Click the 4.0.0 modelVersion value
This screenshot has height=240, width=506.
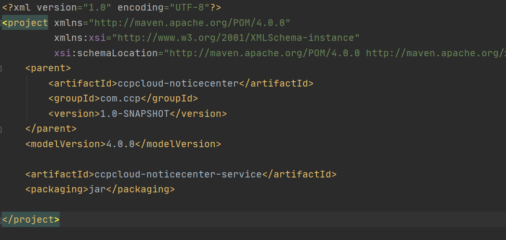pos(120,144)
